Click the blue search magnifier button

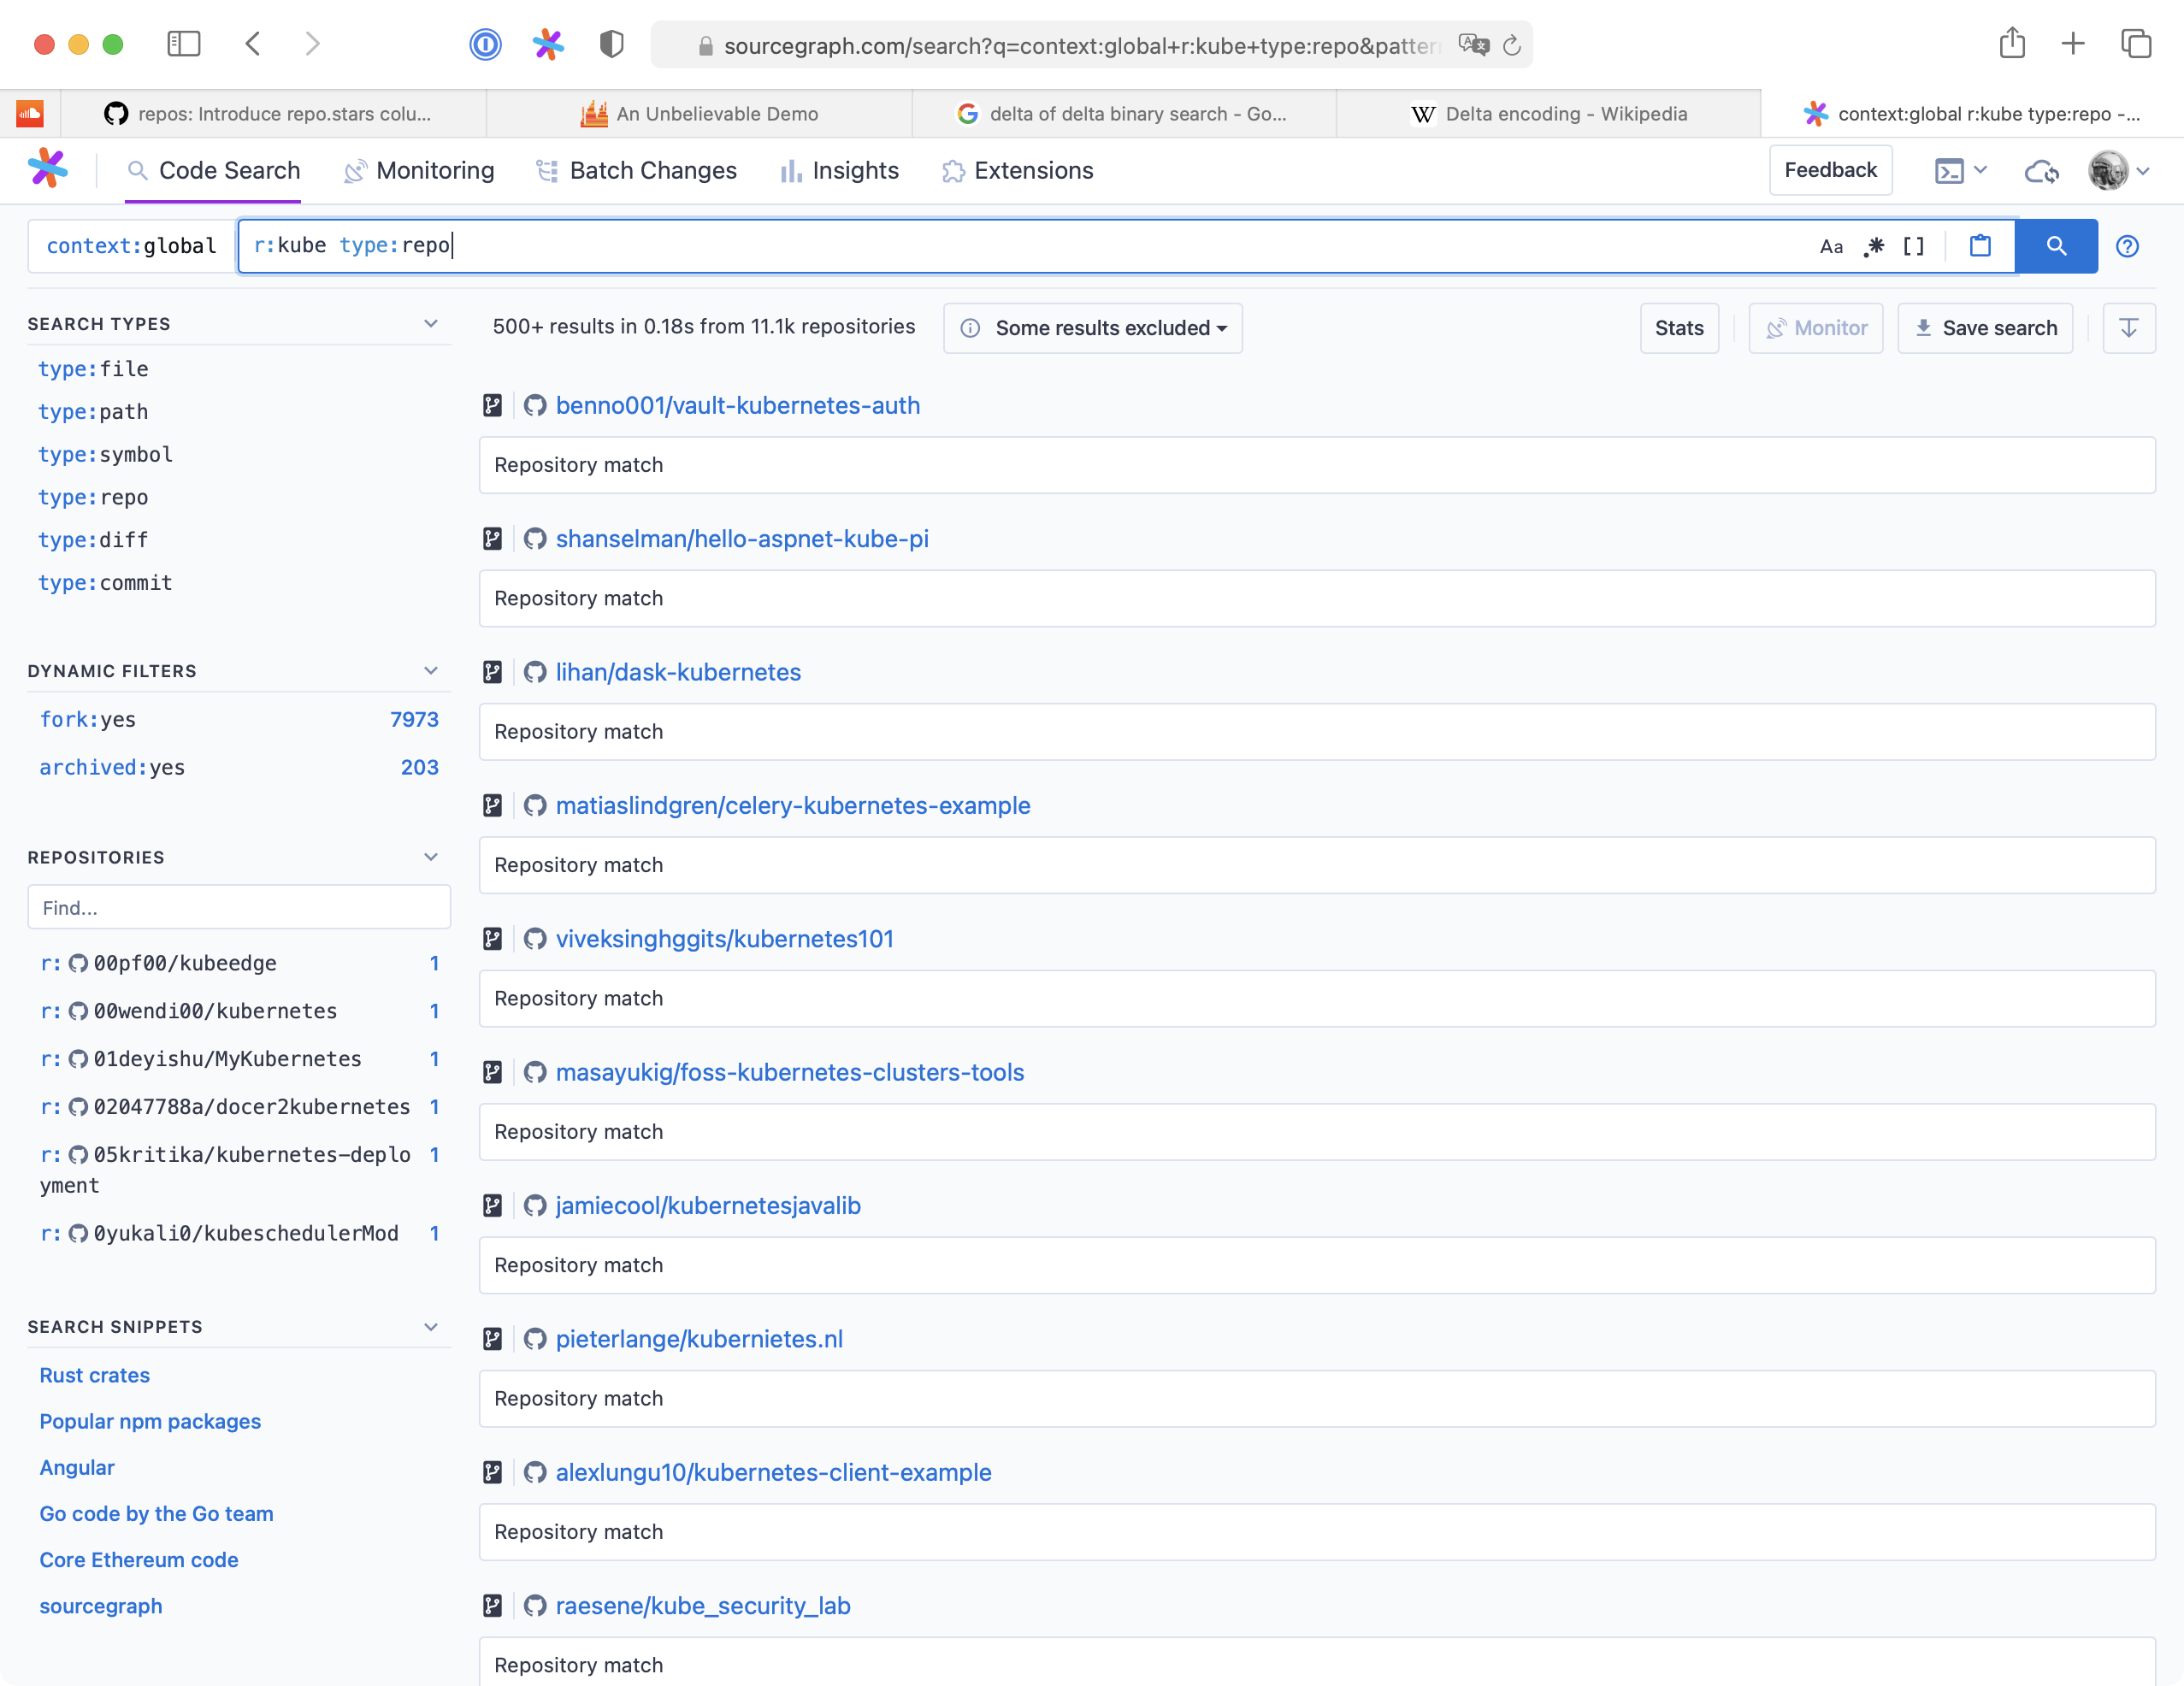(x=2056, y=246)
